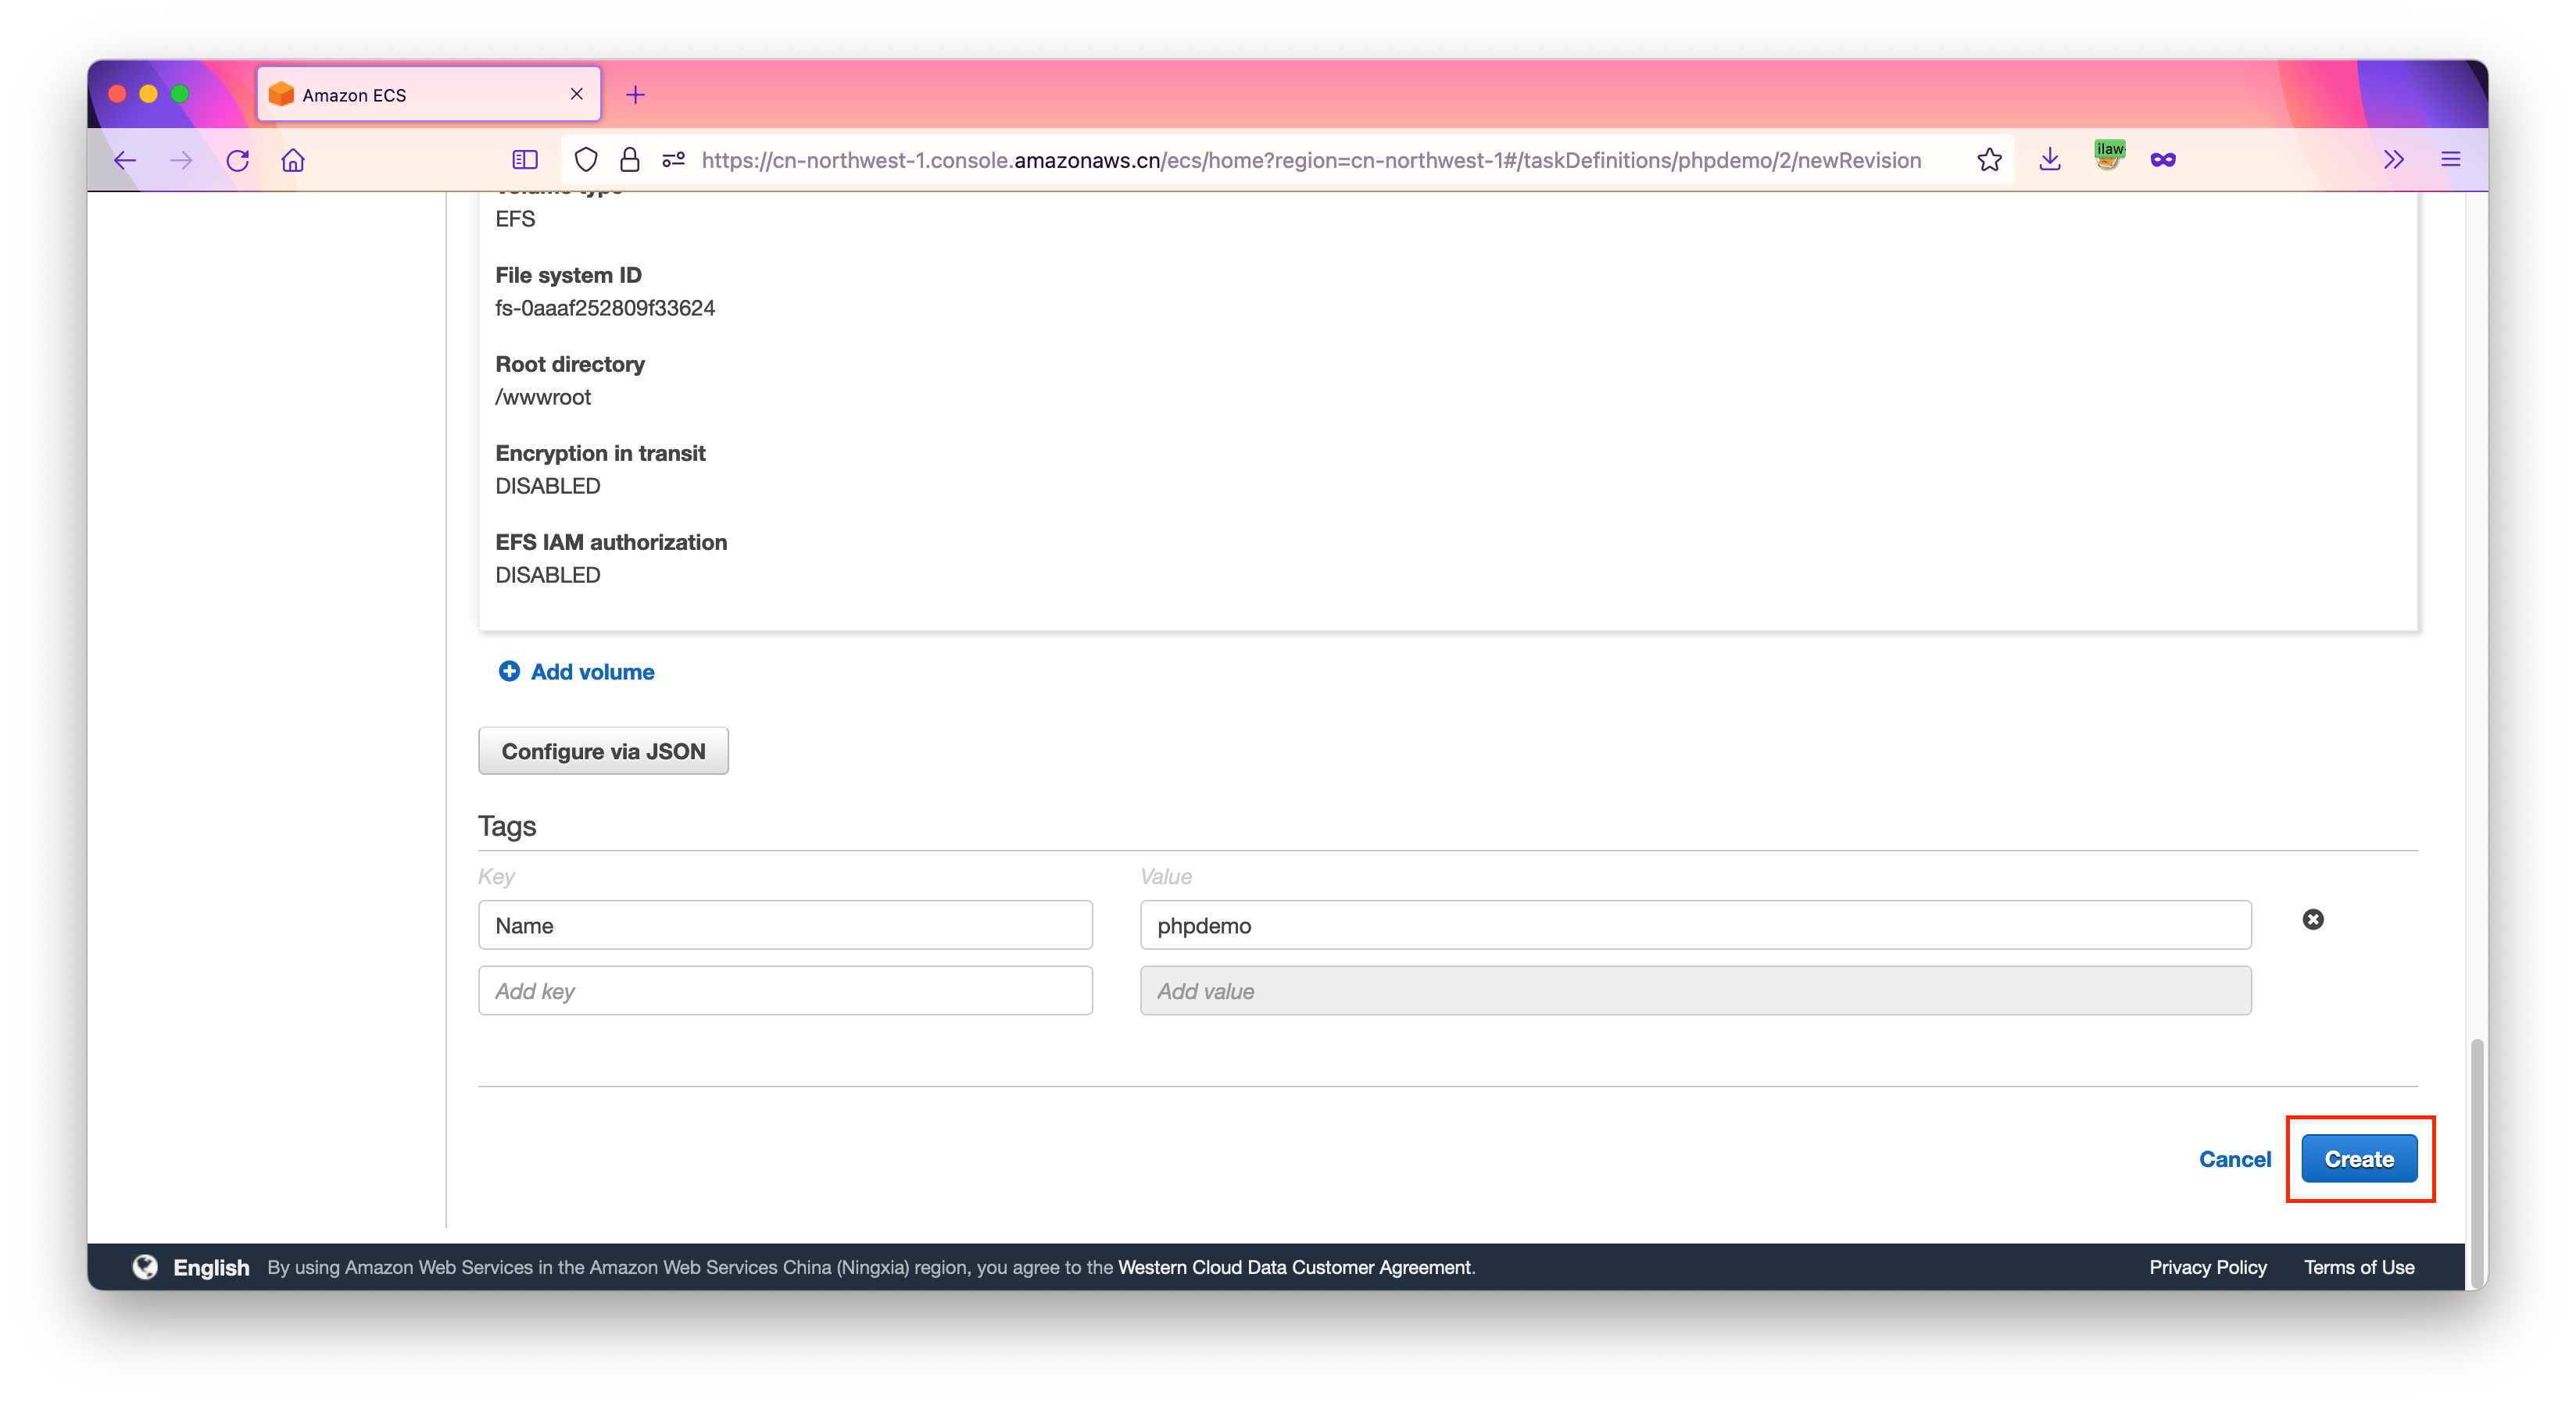Open site permissions icon in address bar
Image resolution: width=2576 pixels, height=1406 pixels.
pyautogui.click(x=673, y=160)
